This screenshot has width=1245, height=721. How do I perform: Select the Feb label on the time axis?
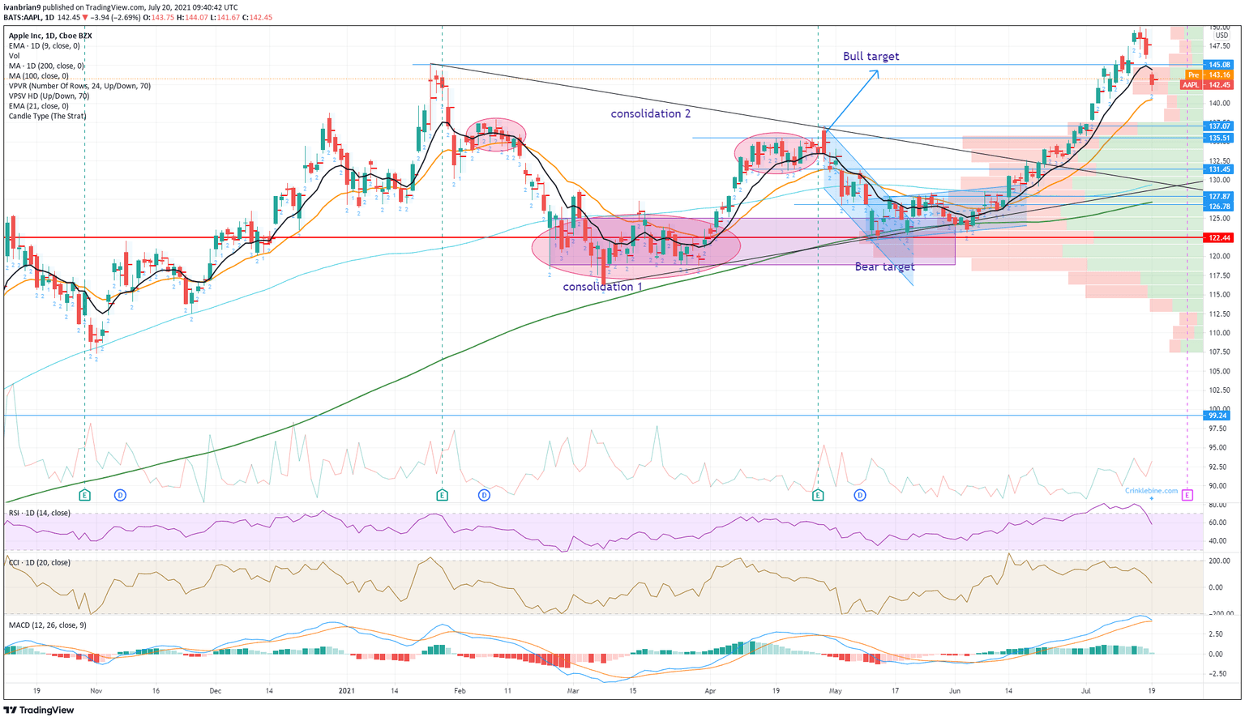460,691
